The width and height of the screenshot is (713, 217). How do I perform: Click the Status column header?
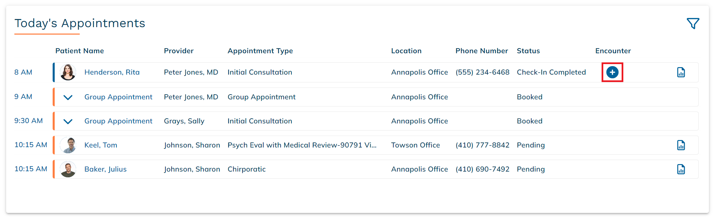point(528,51)
